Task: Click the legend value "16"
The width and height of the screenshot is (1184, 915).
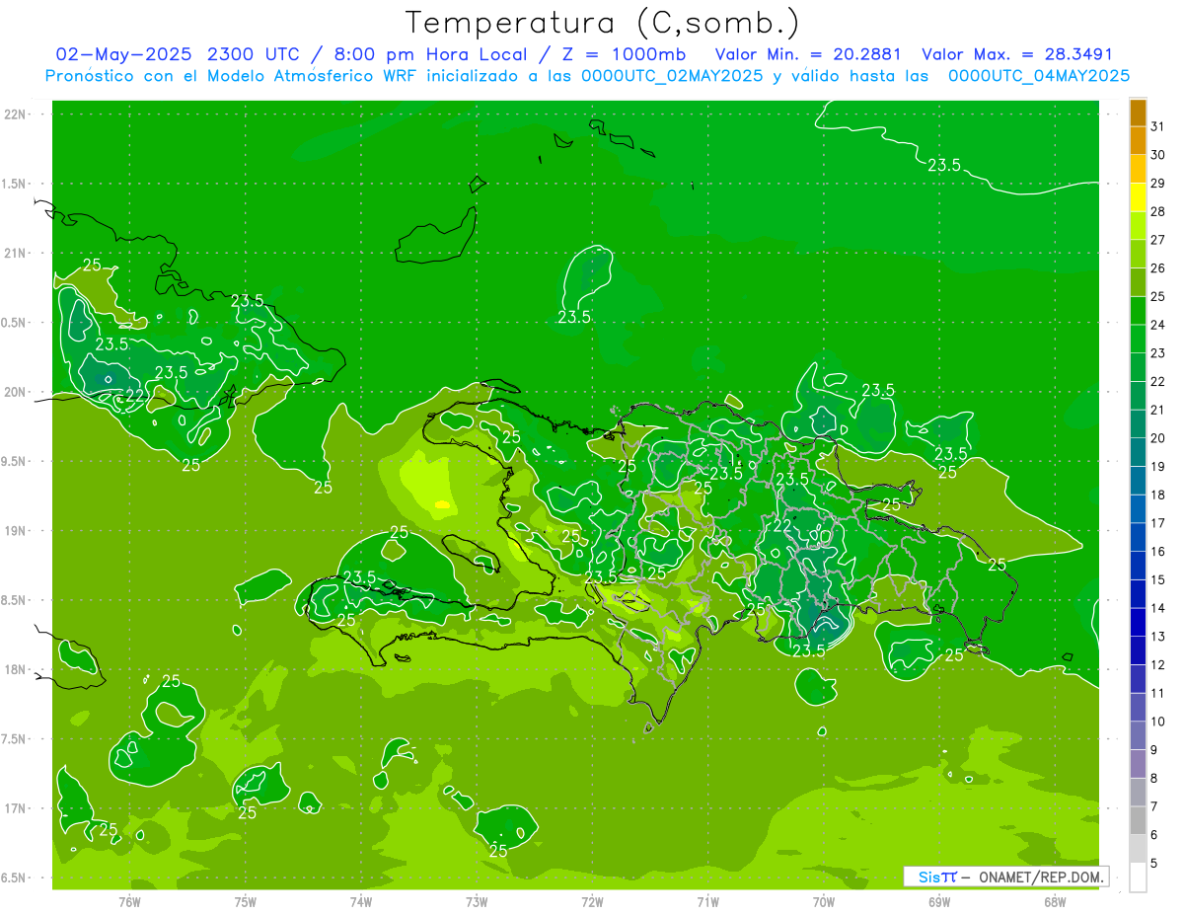Action: (1158, 552)
